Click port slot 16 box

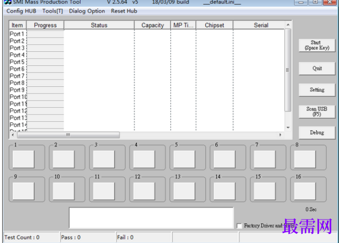[305, 191]
